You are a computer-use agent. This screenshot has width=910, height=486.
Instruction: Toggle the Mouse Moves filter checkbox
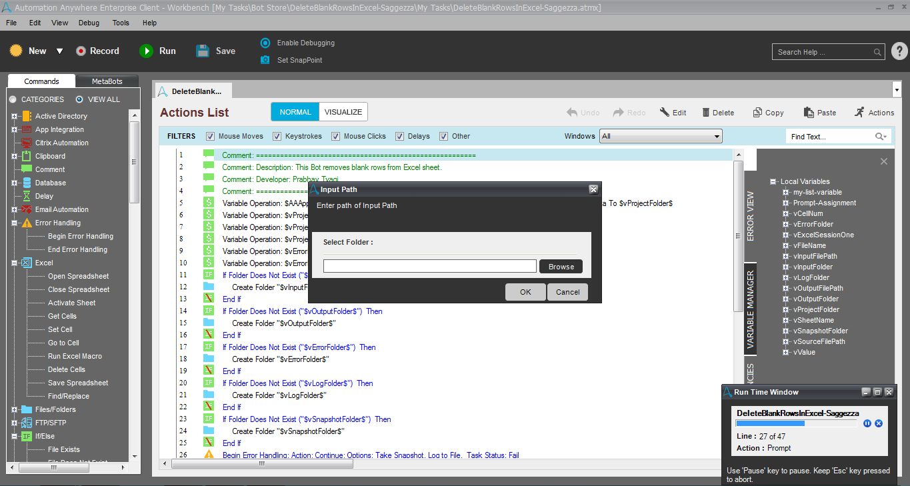click(x=211, y=136)
